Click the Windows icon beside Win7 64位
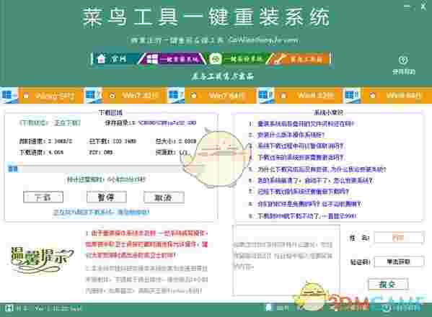The width and height of the screenshot is (432, 317). click(x=175, y=95)
